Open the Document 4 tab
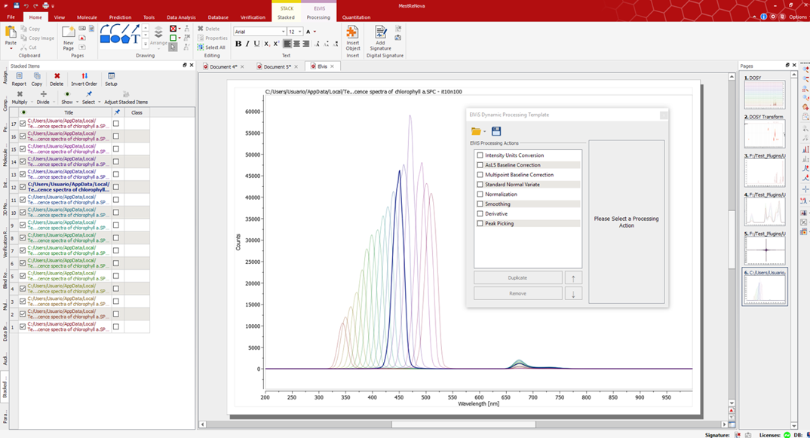The width and height of the screenshot is (810, 438). click(223, 67)
